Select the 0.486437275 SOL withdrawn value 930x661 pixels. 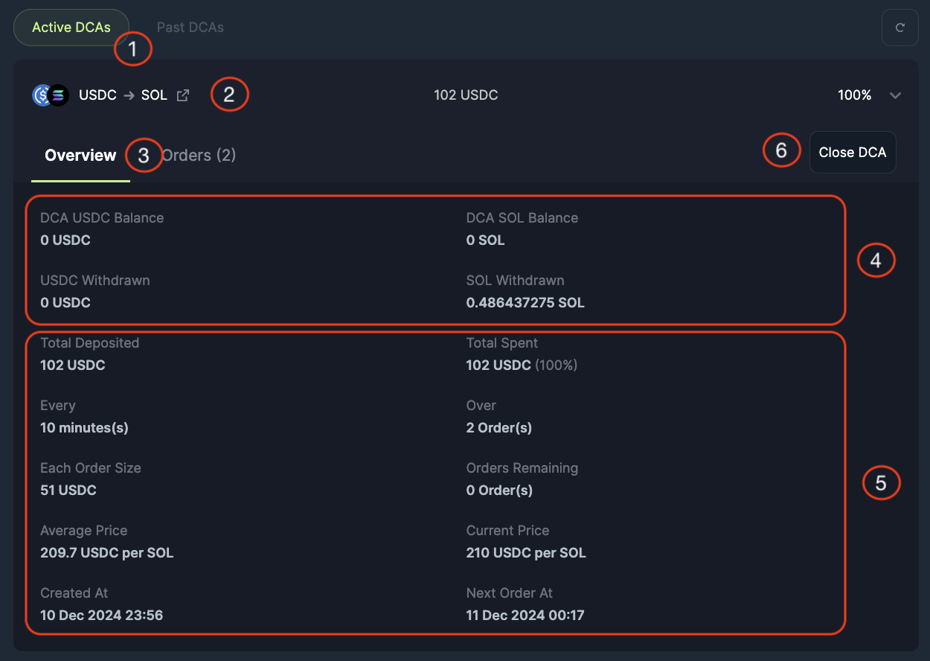pyautogui.click(x=525, y=303)
